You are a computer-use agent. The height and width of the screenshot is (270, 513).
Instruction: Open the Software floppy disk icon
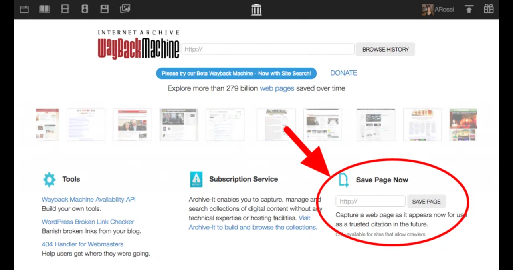tap(105, 9)
